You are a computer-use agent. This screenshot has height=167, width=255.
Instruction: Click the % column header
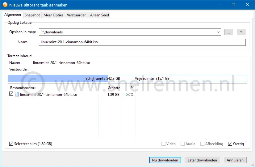coord(129,88)
